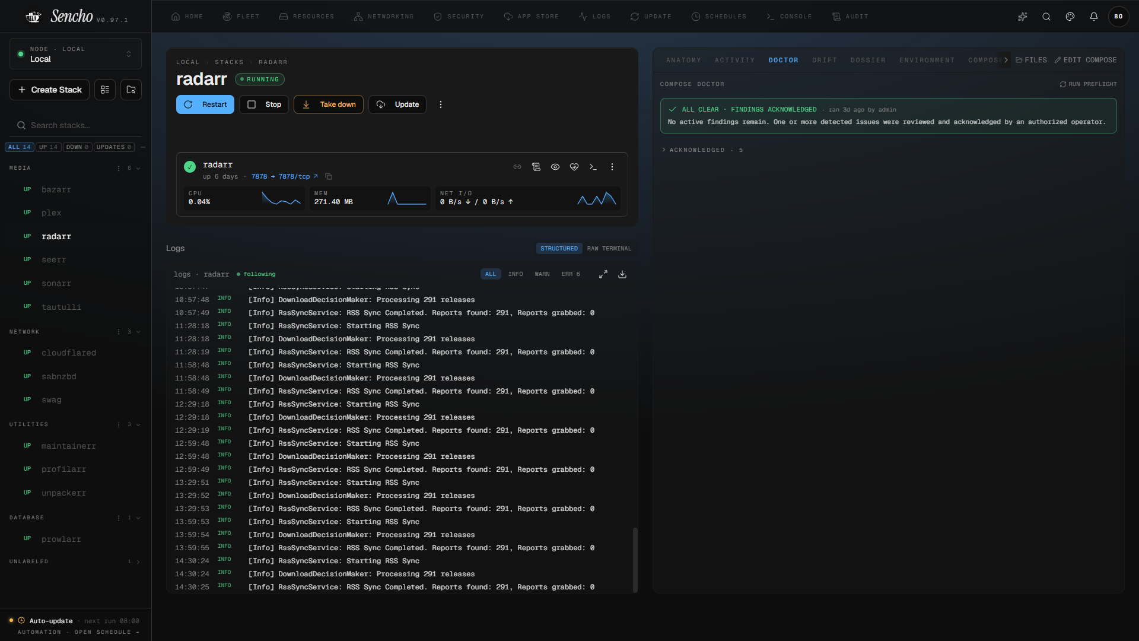Click the Auto-update clock icon
The width and height of the screenshot is (1139, 641).
tap(21, 620)
